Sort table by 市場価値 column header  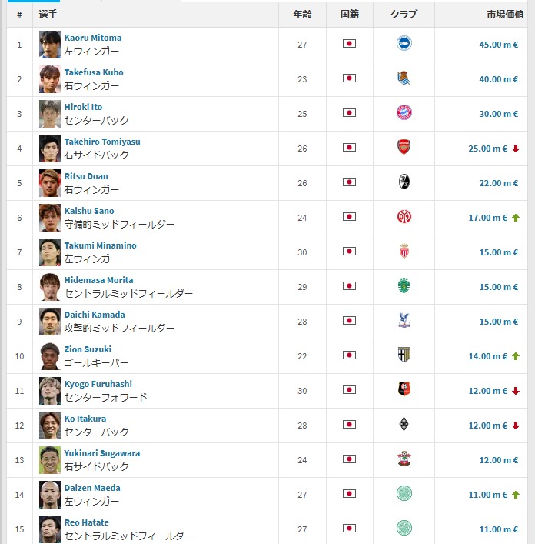click(505, 14)
